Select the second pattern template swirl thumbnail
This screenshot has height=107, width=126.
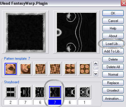(25, 69)
